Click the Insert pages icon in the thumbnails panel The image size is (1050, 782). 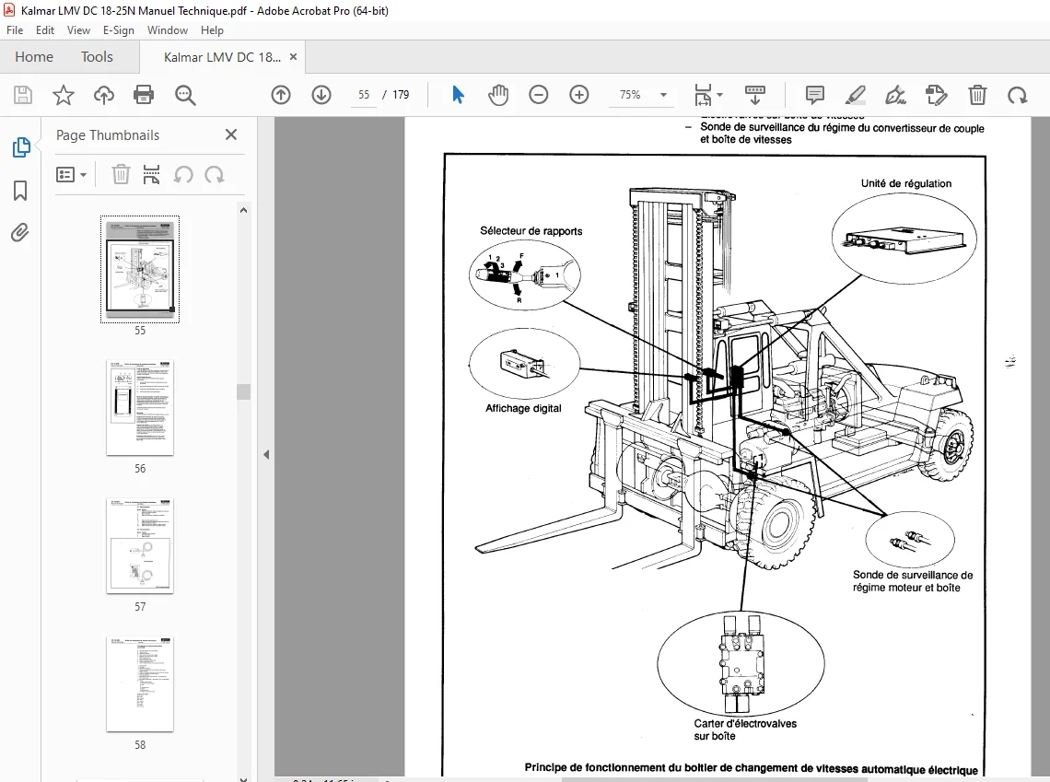pyautogui.click(x=151, y=175)
